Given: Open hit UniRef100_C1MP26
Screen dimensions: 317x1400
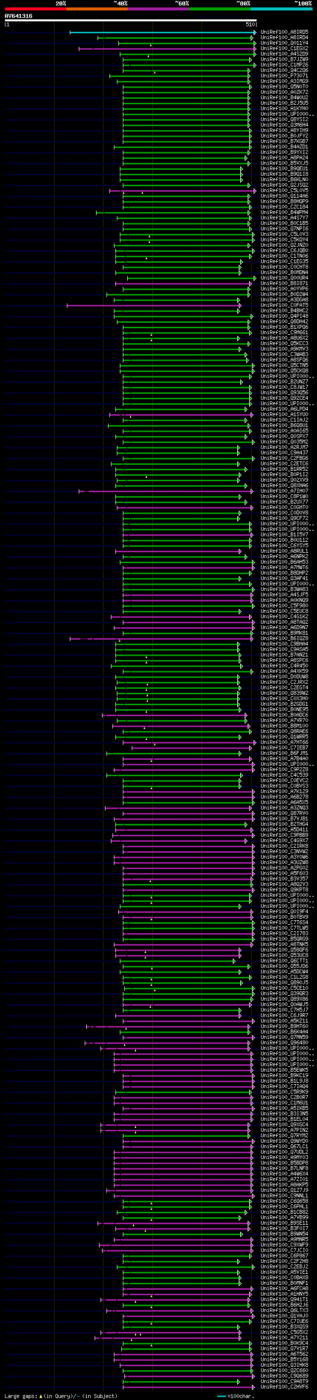Looking at the screenshot, I should (x=284, y=65).
